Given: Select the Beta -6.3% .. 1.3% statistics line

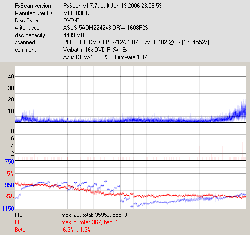Looking at the screenshot, I should pyautogui.click(x=53, y=230).
